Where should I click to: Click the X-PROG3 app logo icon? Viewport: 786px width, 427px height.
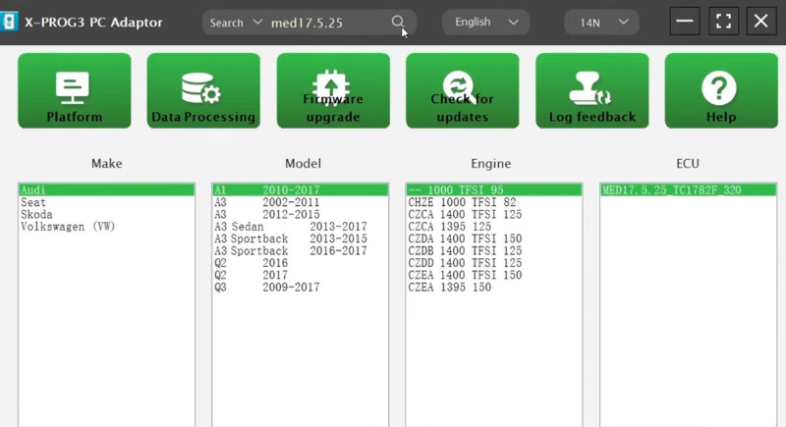tap(9, 22)
